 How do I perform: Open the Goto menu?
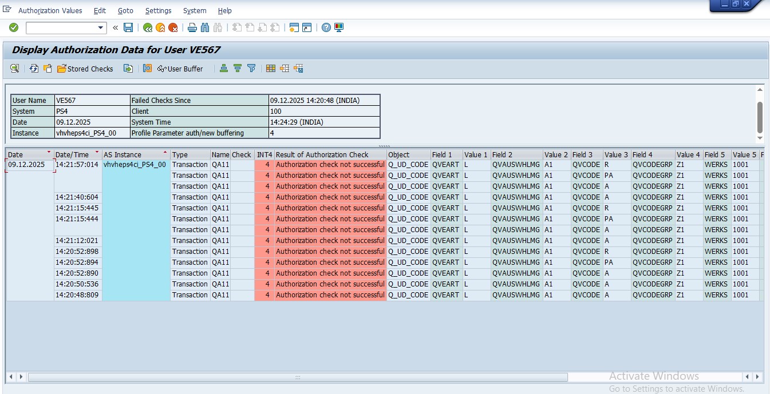125,11
